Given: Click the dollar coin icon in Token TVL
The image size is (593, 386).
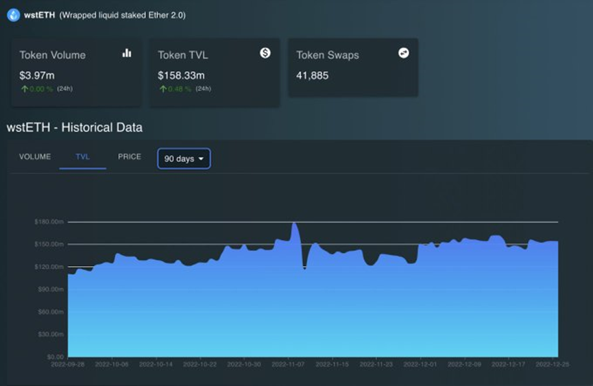Looking at the screenshot, I should point(265,53).
